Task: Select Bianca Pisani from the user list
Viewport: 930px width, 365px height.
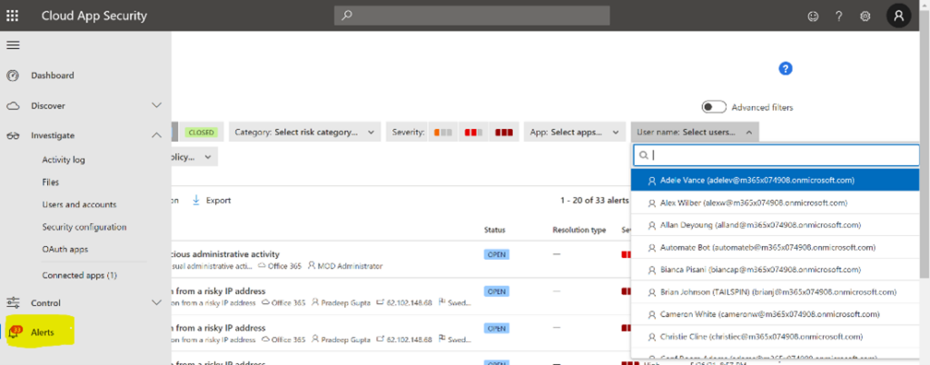Action: (x=776, y=270)
